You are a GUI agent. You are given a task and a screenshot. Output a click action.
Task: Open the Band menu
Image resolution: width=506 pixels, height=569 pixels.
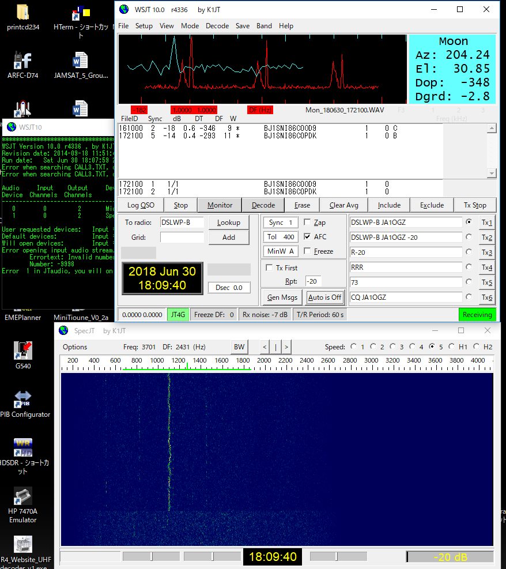click(x=264, y=26)
